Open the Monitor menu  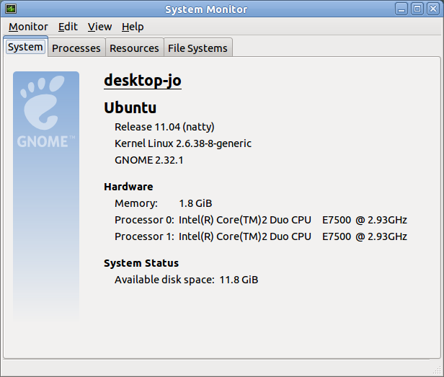pos(28,27)
